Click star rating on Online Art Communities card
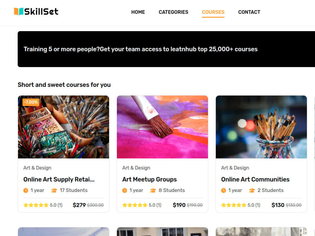315x236 pixels. coord(234,205)
